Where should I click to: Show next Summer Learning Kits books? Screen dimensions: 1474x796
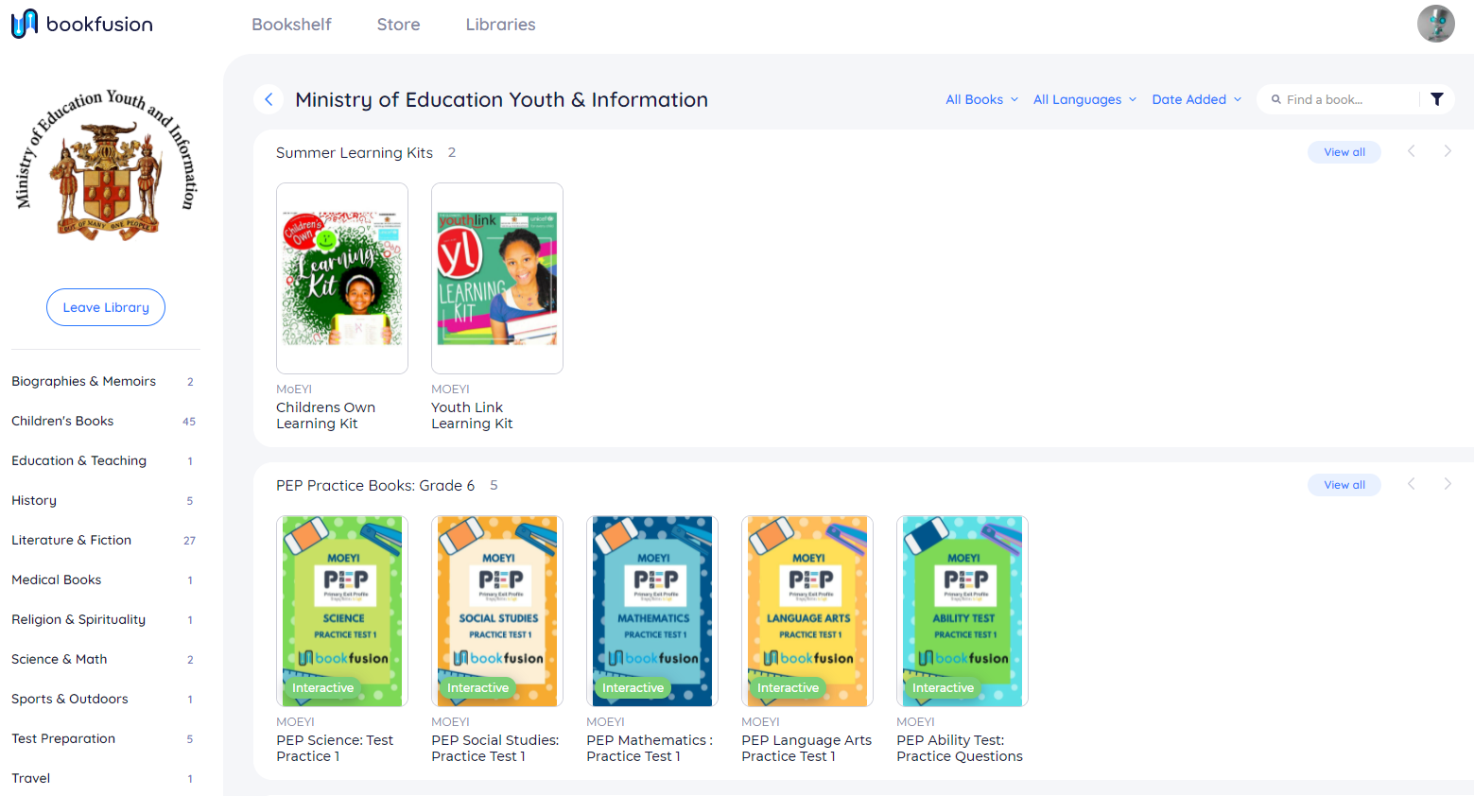click(x=1448, y=151)
